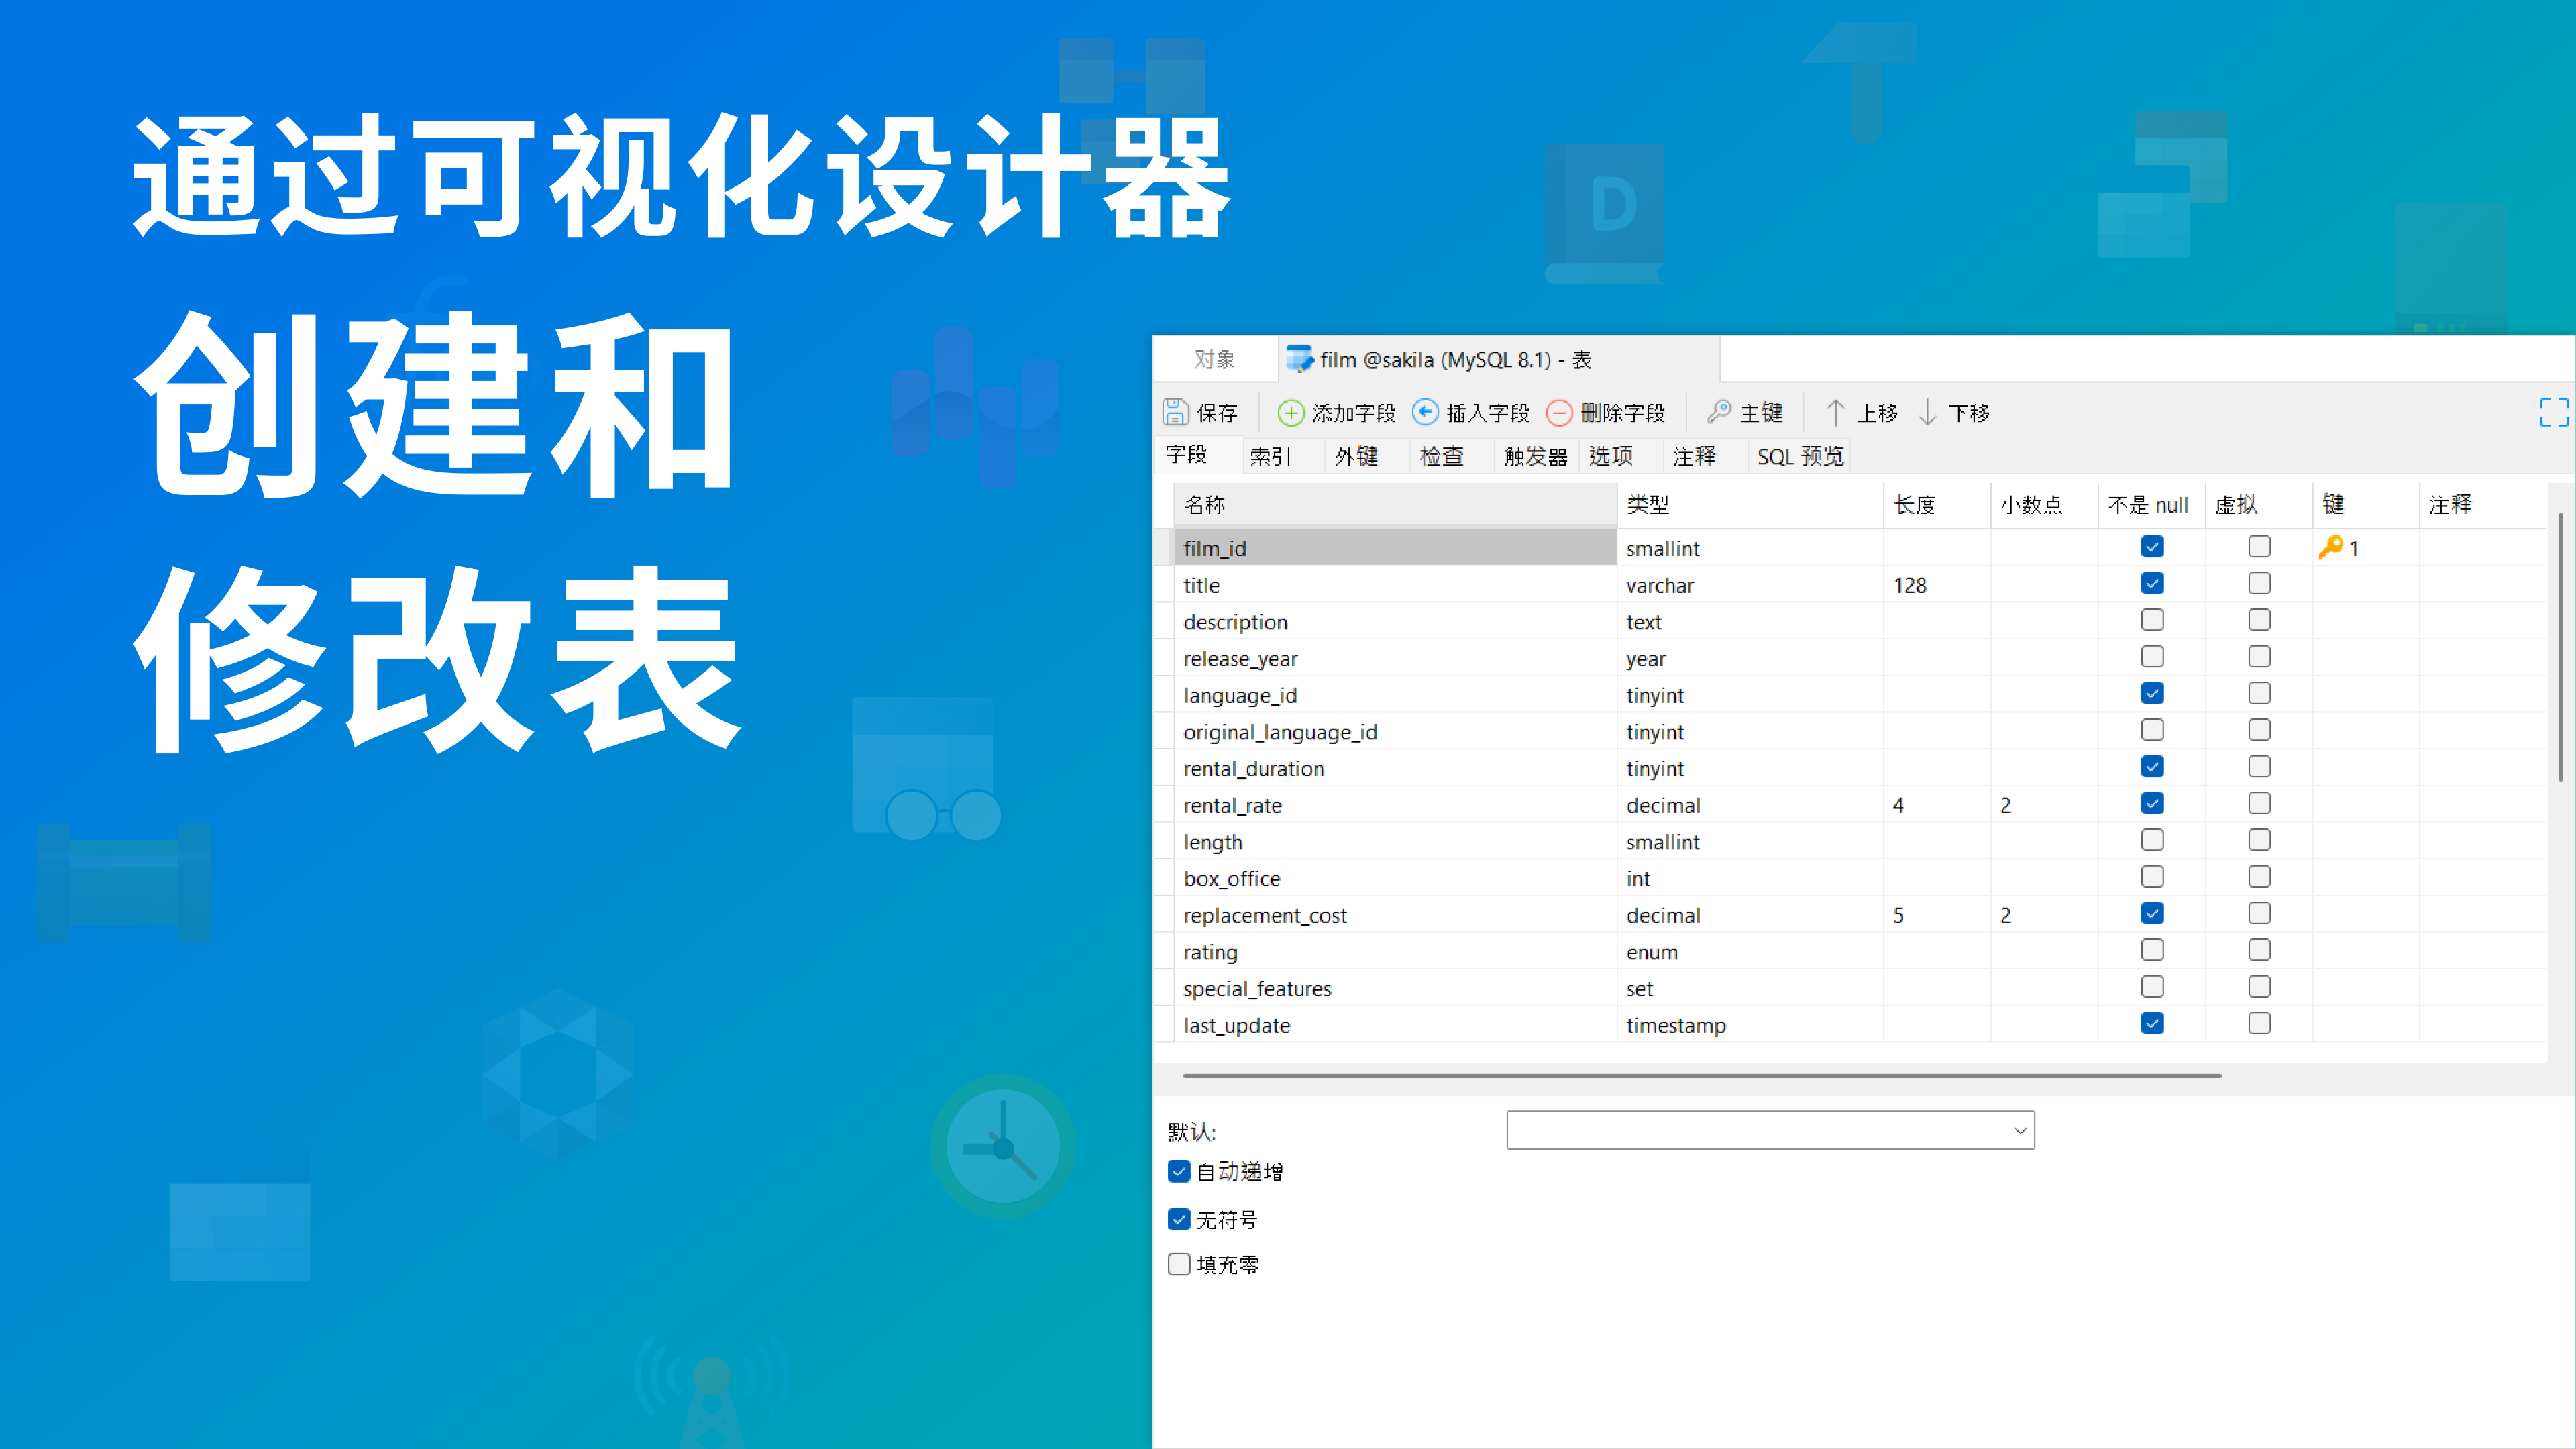Click the 添加字段 green plus icon
Image resolution: width=2576 pixels, height=1449 pixels.
pos(1291,412)
